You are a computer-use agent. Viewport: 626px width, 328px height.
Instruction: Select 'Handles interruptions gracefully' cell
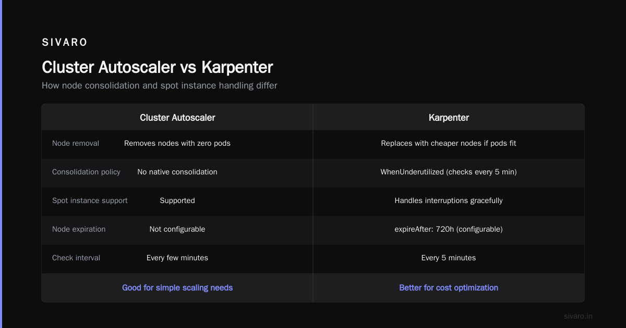pyautogui.click(x=449, y=200)
